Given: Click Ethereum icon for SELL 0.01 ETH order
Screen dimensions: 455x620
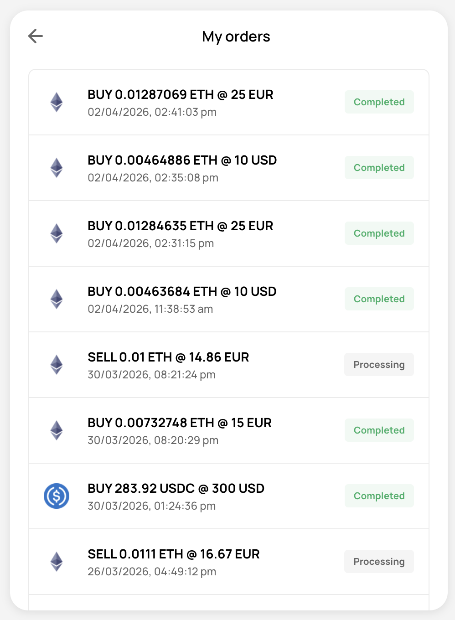Looking at the screenshot, I should coord(57,365).
